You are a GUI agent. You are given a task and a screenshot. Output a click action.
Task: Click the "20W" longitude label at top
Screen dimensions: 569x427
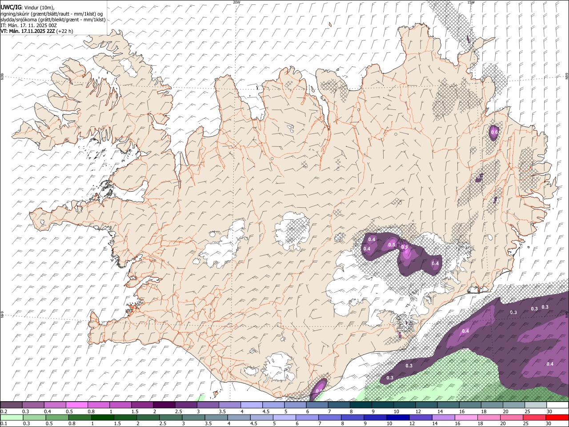236,2
